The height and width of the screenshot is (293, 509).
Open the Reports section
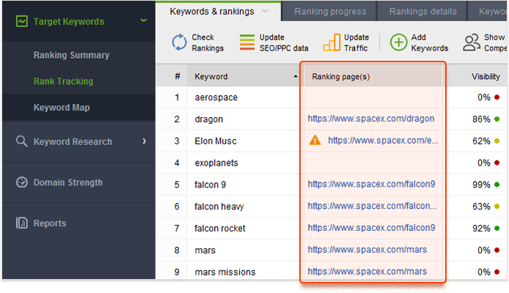[x=50, y=223]
